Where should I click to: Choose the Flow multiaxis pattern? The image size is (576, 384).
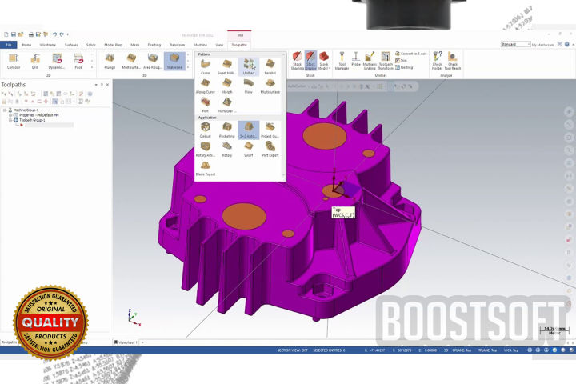(x=249, y=86)
